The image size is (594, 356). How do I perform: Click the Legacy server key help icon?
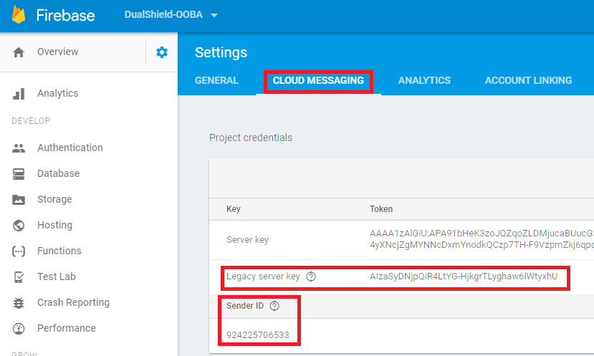pyautogui.click(x=311, y=276)
